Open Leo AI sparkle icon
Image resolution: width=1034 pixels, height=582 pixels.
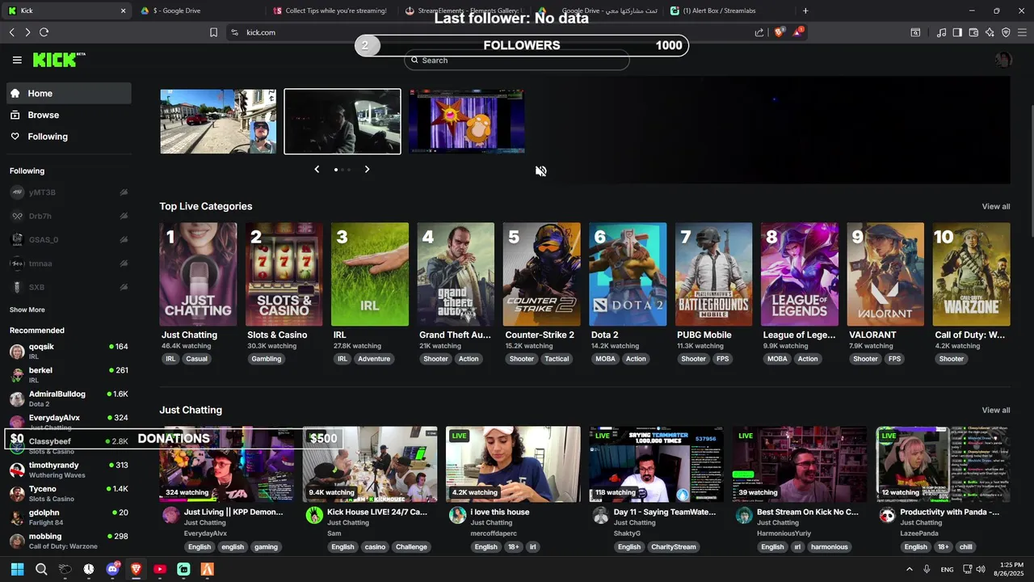pos(990,32)
